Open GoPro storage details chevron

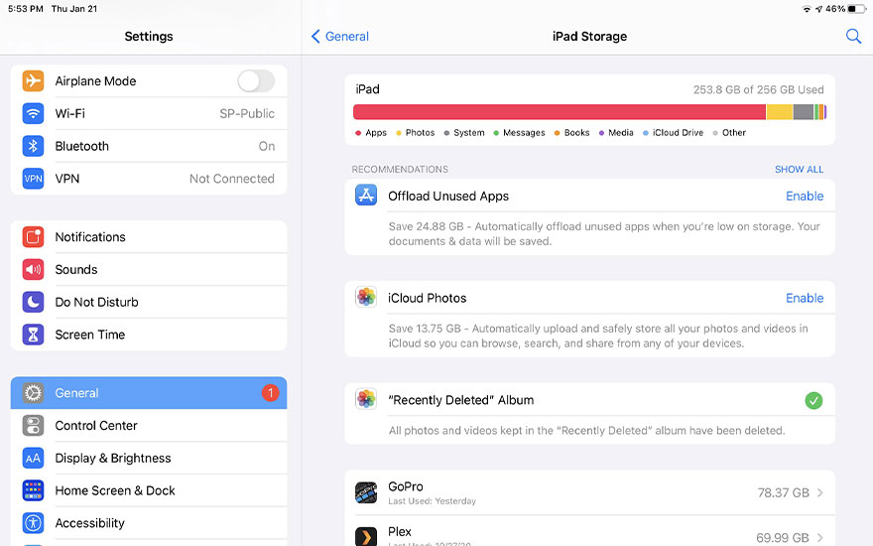click(820, 492)
